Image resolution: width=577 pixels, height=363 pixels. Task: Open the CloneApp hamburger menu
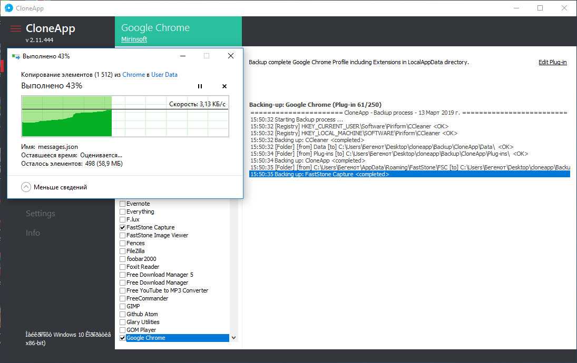coord(16,28)
